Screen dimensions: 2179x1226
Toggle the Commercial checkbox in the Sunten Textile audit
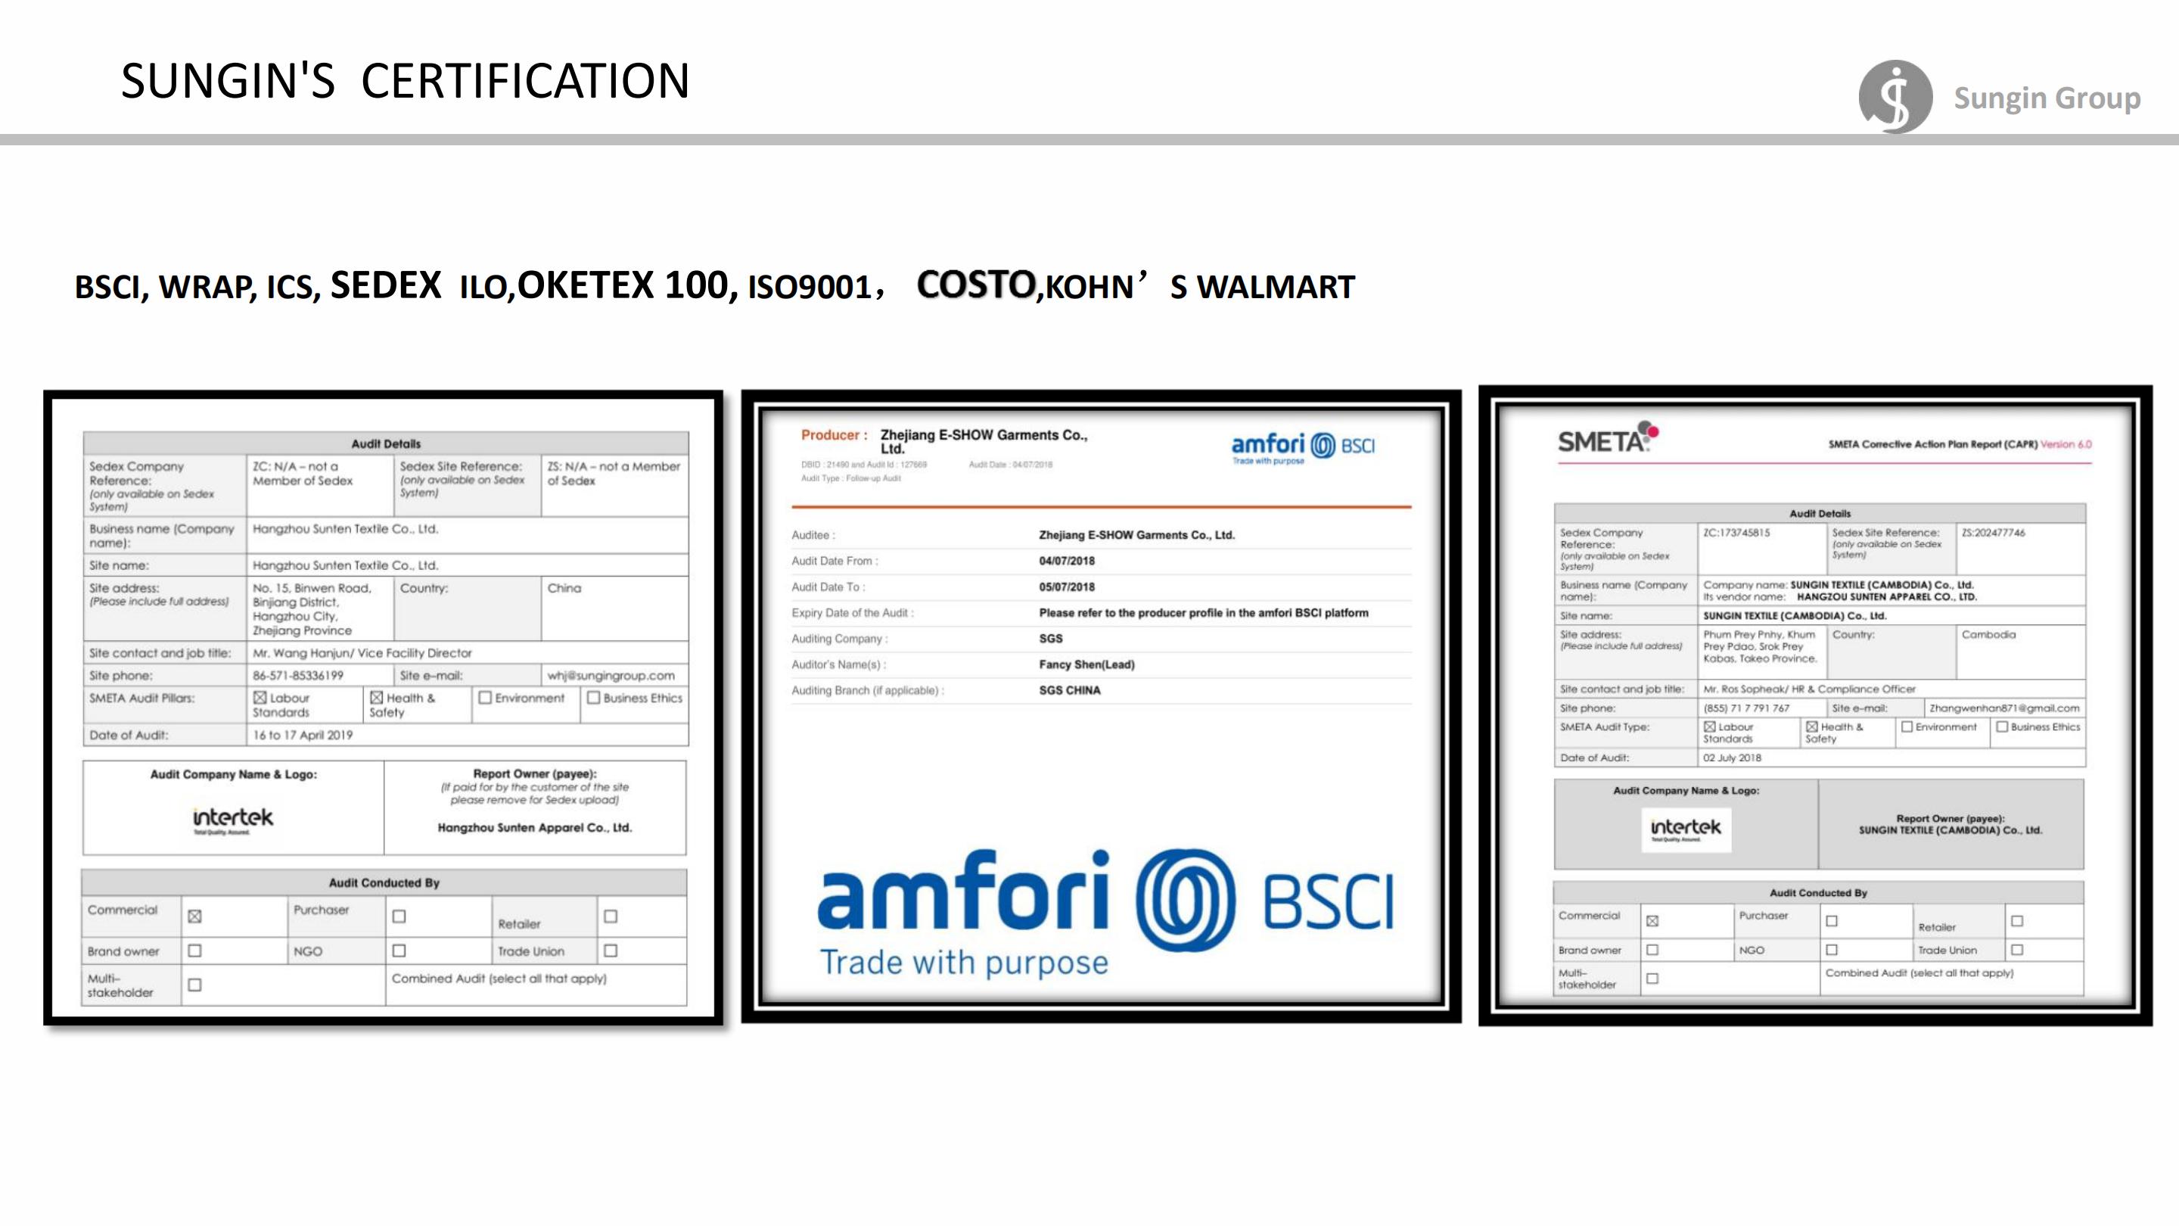click(x=194, y=916)
